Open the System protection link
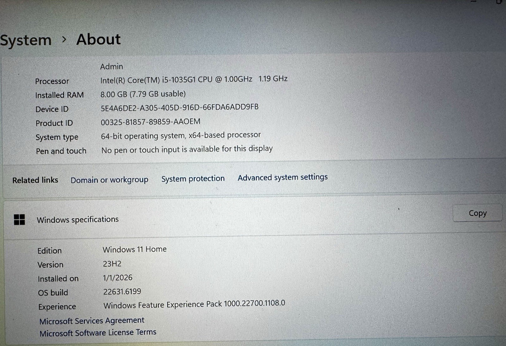Screen dimensions: 506x346 click(193, 178)
